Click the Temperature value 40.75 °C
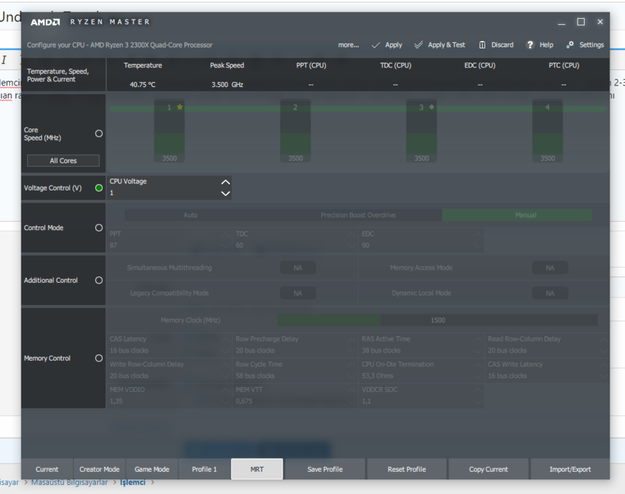 point(142,85)
